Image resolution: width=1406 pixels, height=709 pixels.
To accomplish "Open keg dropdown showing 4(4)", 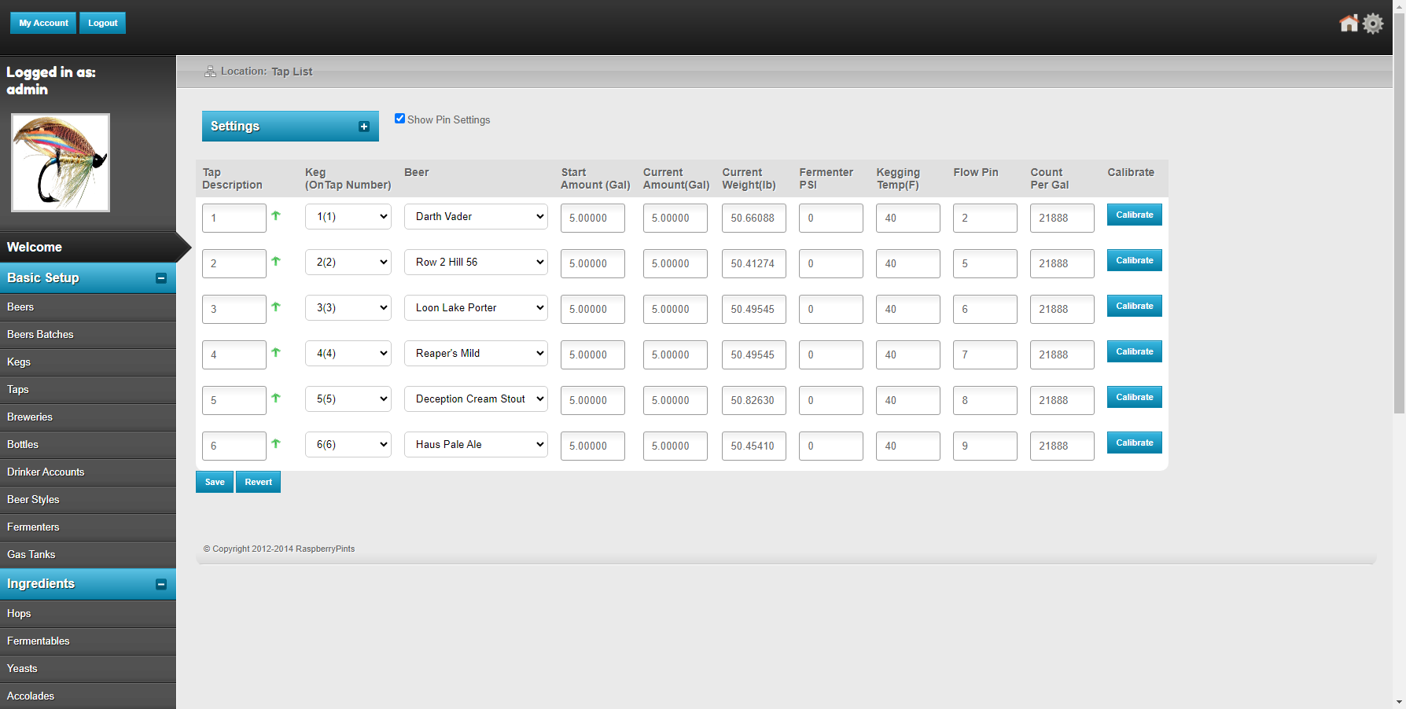I will click(348, 354).
